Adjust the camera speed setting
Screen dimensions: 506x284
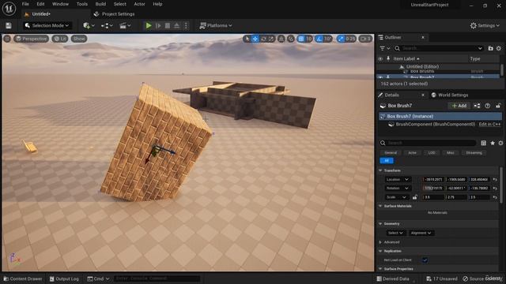coord(365,39)
